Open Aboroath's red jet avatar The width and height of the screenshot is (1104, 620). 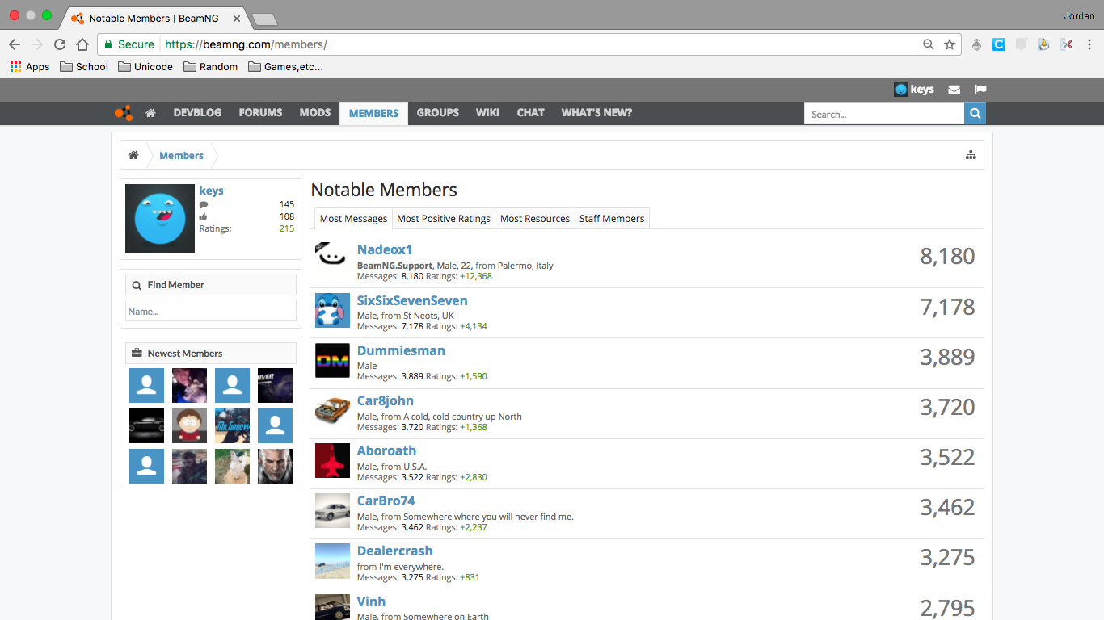[x=332, y=460]
